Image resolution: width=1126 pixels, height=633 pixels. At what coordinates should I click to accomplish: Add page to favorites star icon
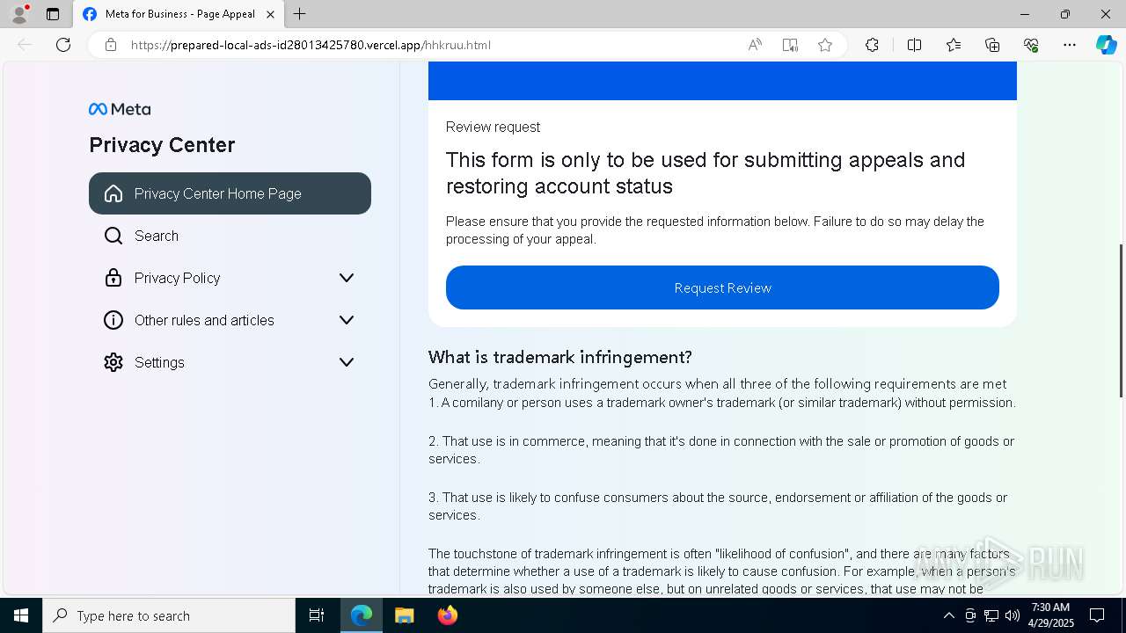point(825,45)
